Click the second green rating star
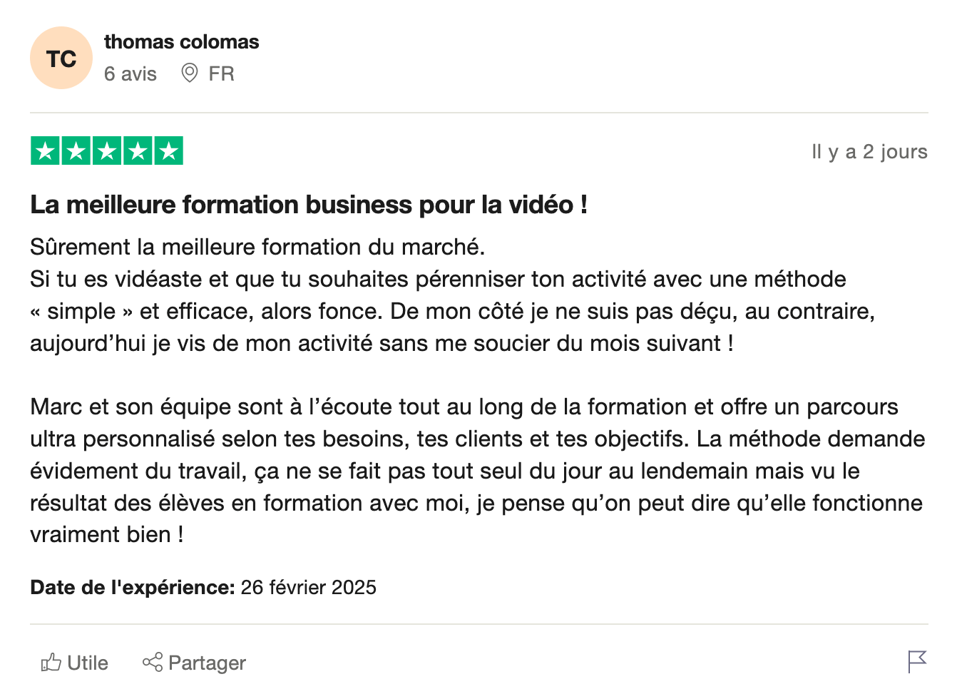The image size is (957, 699). [x=76, y=151]
